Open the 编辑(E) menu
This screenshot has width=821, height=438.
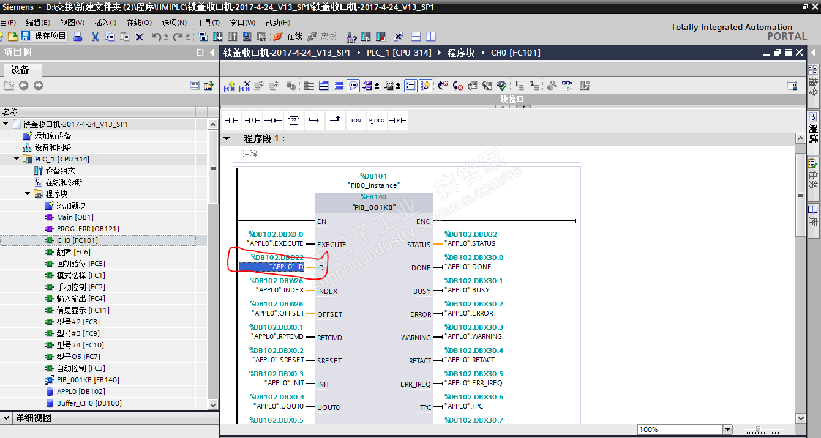click(38, 22)
